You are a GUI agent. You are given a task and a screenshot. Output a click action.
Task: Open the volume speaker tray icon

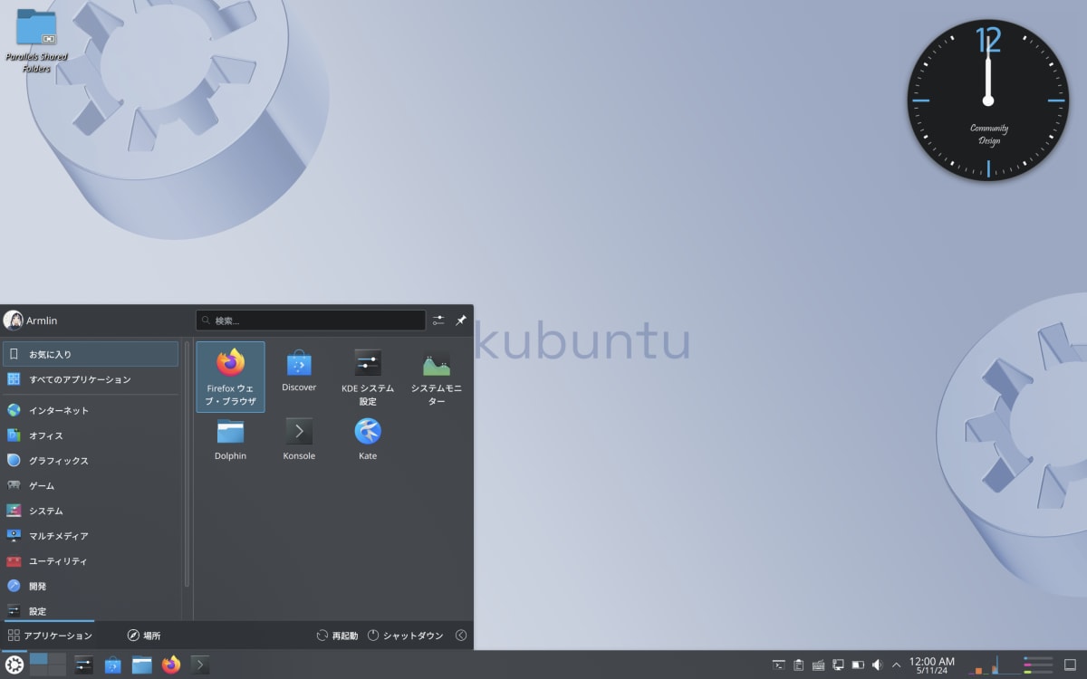[877, 665]
